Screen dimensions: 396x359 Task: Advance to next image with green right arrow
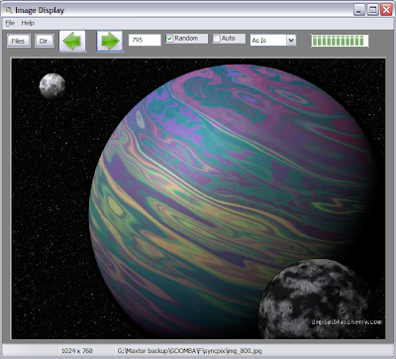tap(110, 42)
